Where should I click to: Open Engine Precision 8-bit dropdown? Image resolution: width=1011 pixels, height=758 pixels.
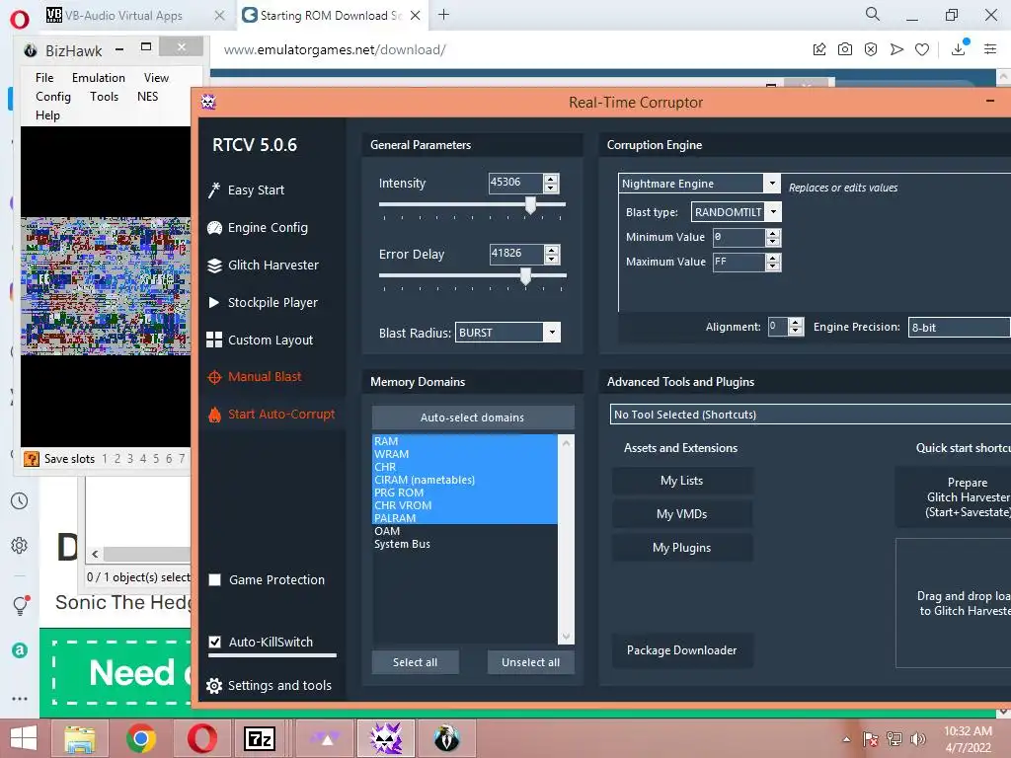coord(959,327)
